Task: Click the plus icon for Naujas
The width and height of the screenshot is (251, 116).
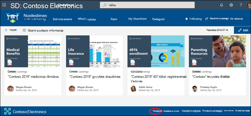Action: pyautogui.click(x=6, y=30)
